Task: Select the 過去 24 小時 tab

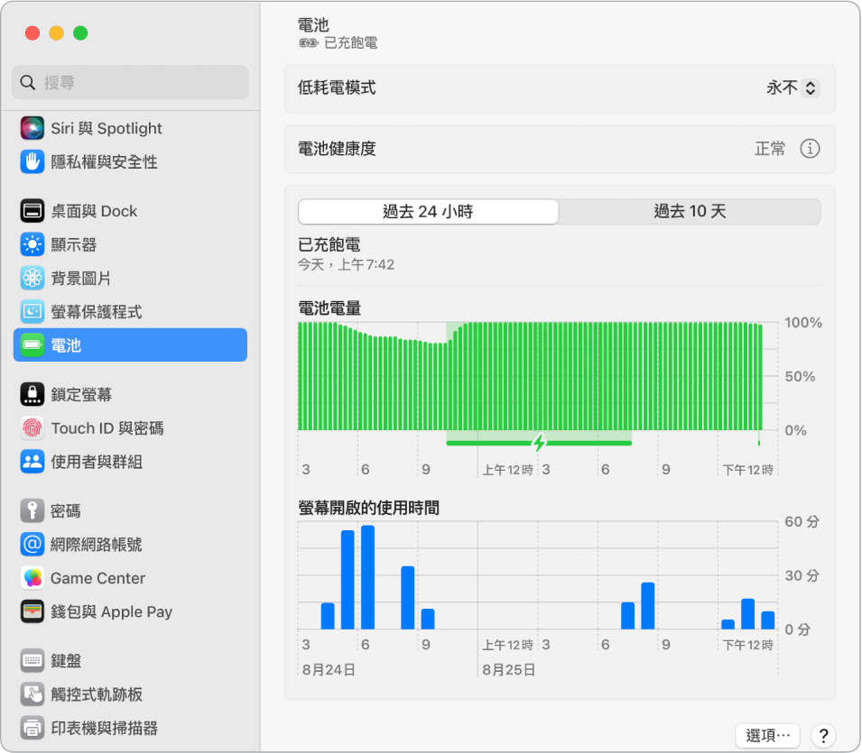Action: click(427, 211)
